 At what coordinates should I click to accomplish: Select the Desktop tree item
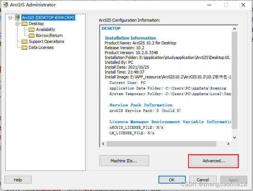(x=36, y=24)
